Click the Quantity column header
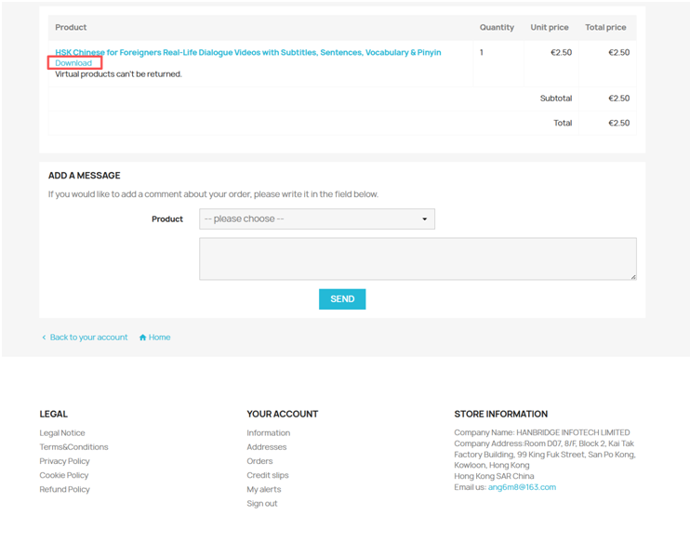The width and height of the screenshot is (690, 542). [x=497, y=27]
